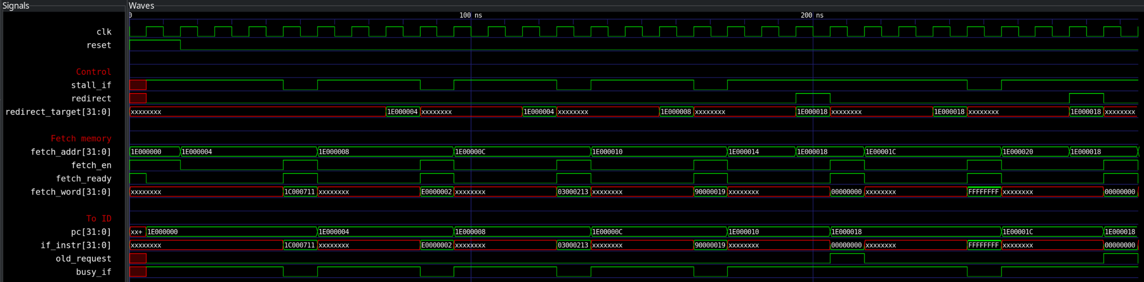Select the reset signal row

(99, 45)
